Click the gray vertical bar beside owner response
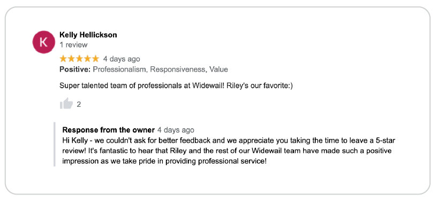The height and width of the screenshot is (202, 437). pos(54,144)
